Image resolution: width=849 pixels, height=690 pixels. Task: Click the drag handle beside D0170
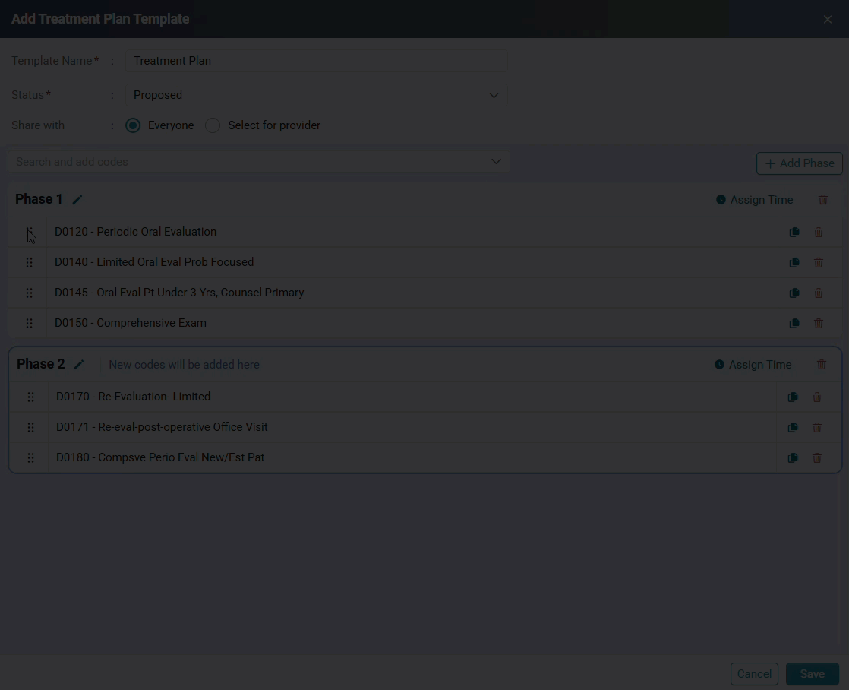pos(31,397)
